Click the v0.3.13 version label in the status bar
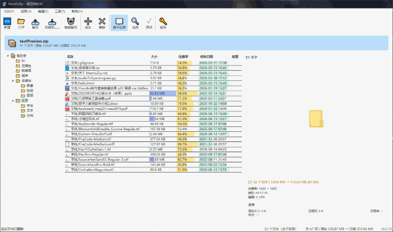Screen dimensions: 393x232 click(386, 229)
